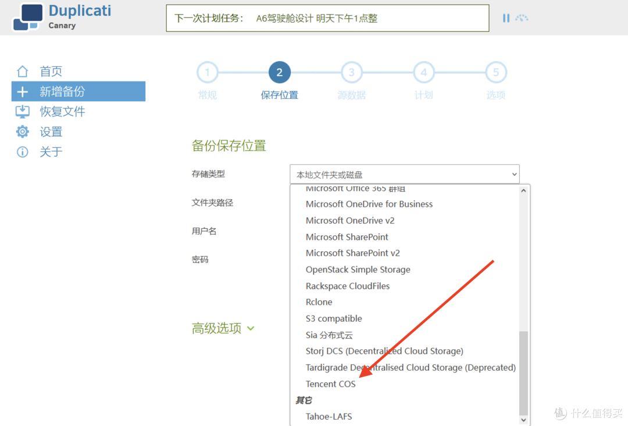Image resolution: width=628 pixels, height=426 pixels.
Task: Click the 备份保存位置 heading
Action: coord(229,145)
